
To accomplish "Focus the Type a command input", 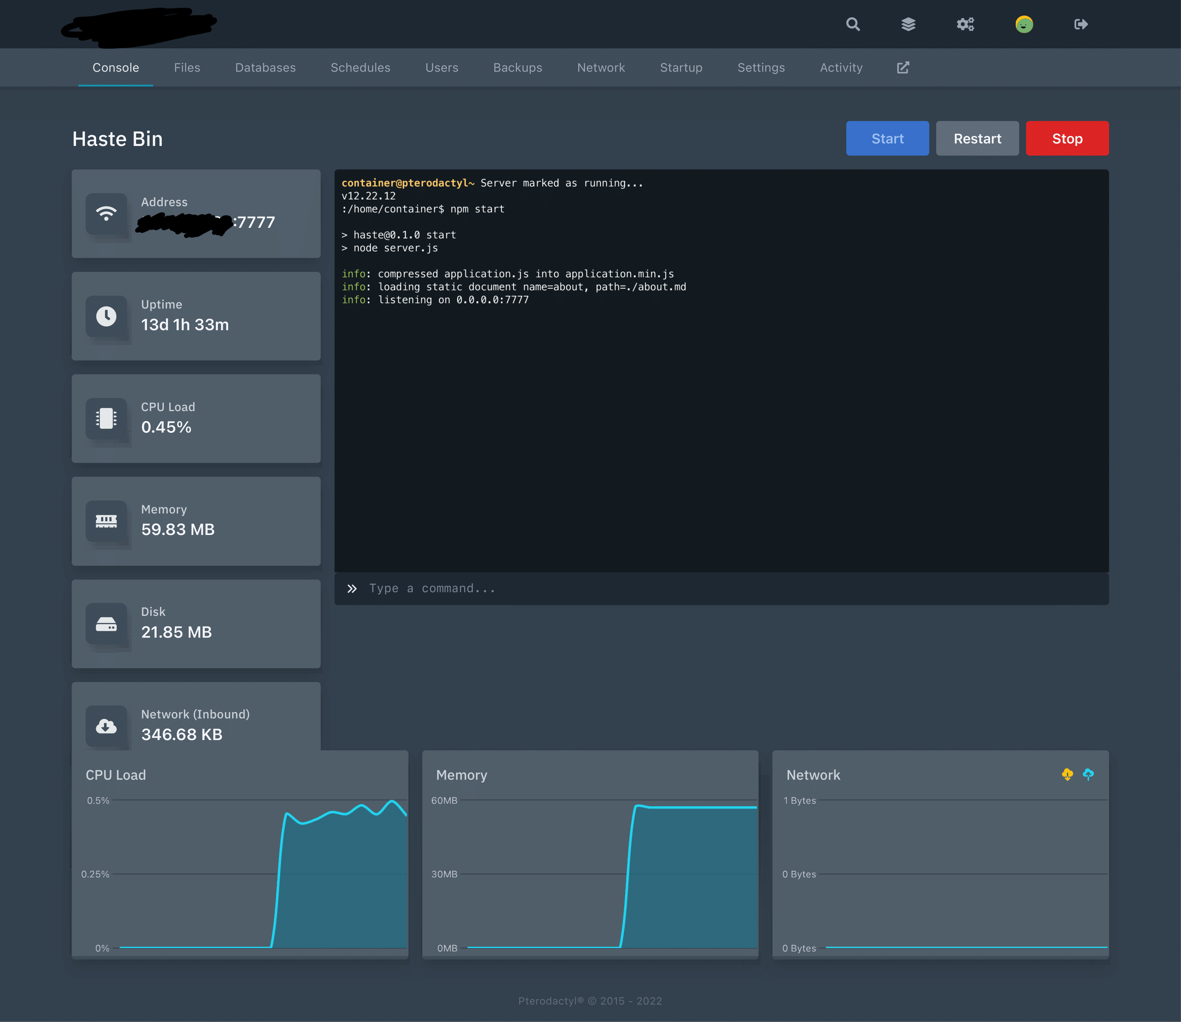I will click(721, 588).
